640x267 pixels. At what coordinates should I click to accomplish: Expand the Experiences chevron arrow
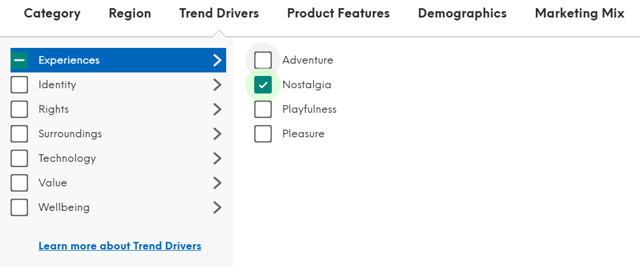[x=217, y=60]
